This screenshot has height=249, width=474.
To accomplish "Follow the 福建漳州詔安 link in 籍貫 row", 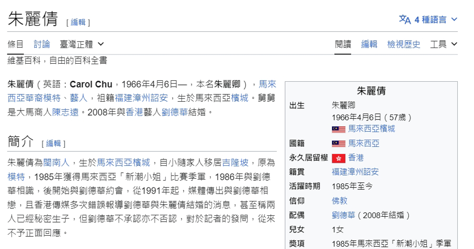I will 355,172.
